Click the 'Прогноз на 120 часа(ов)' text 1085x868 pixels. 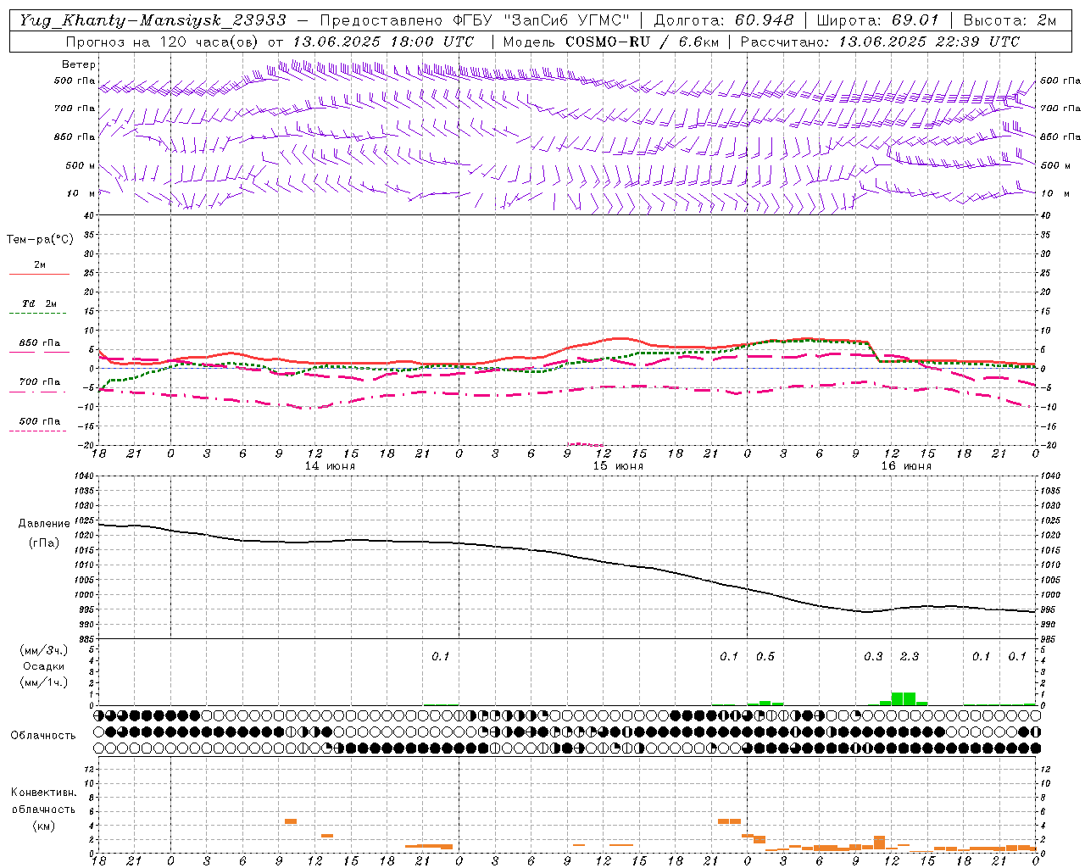pyautogui.click(x=163, y=42)
